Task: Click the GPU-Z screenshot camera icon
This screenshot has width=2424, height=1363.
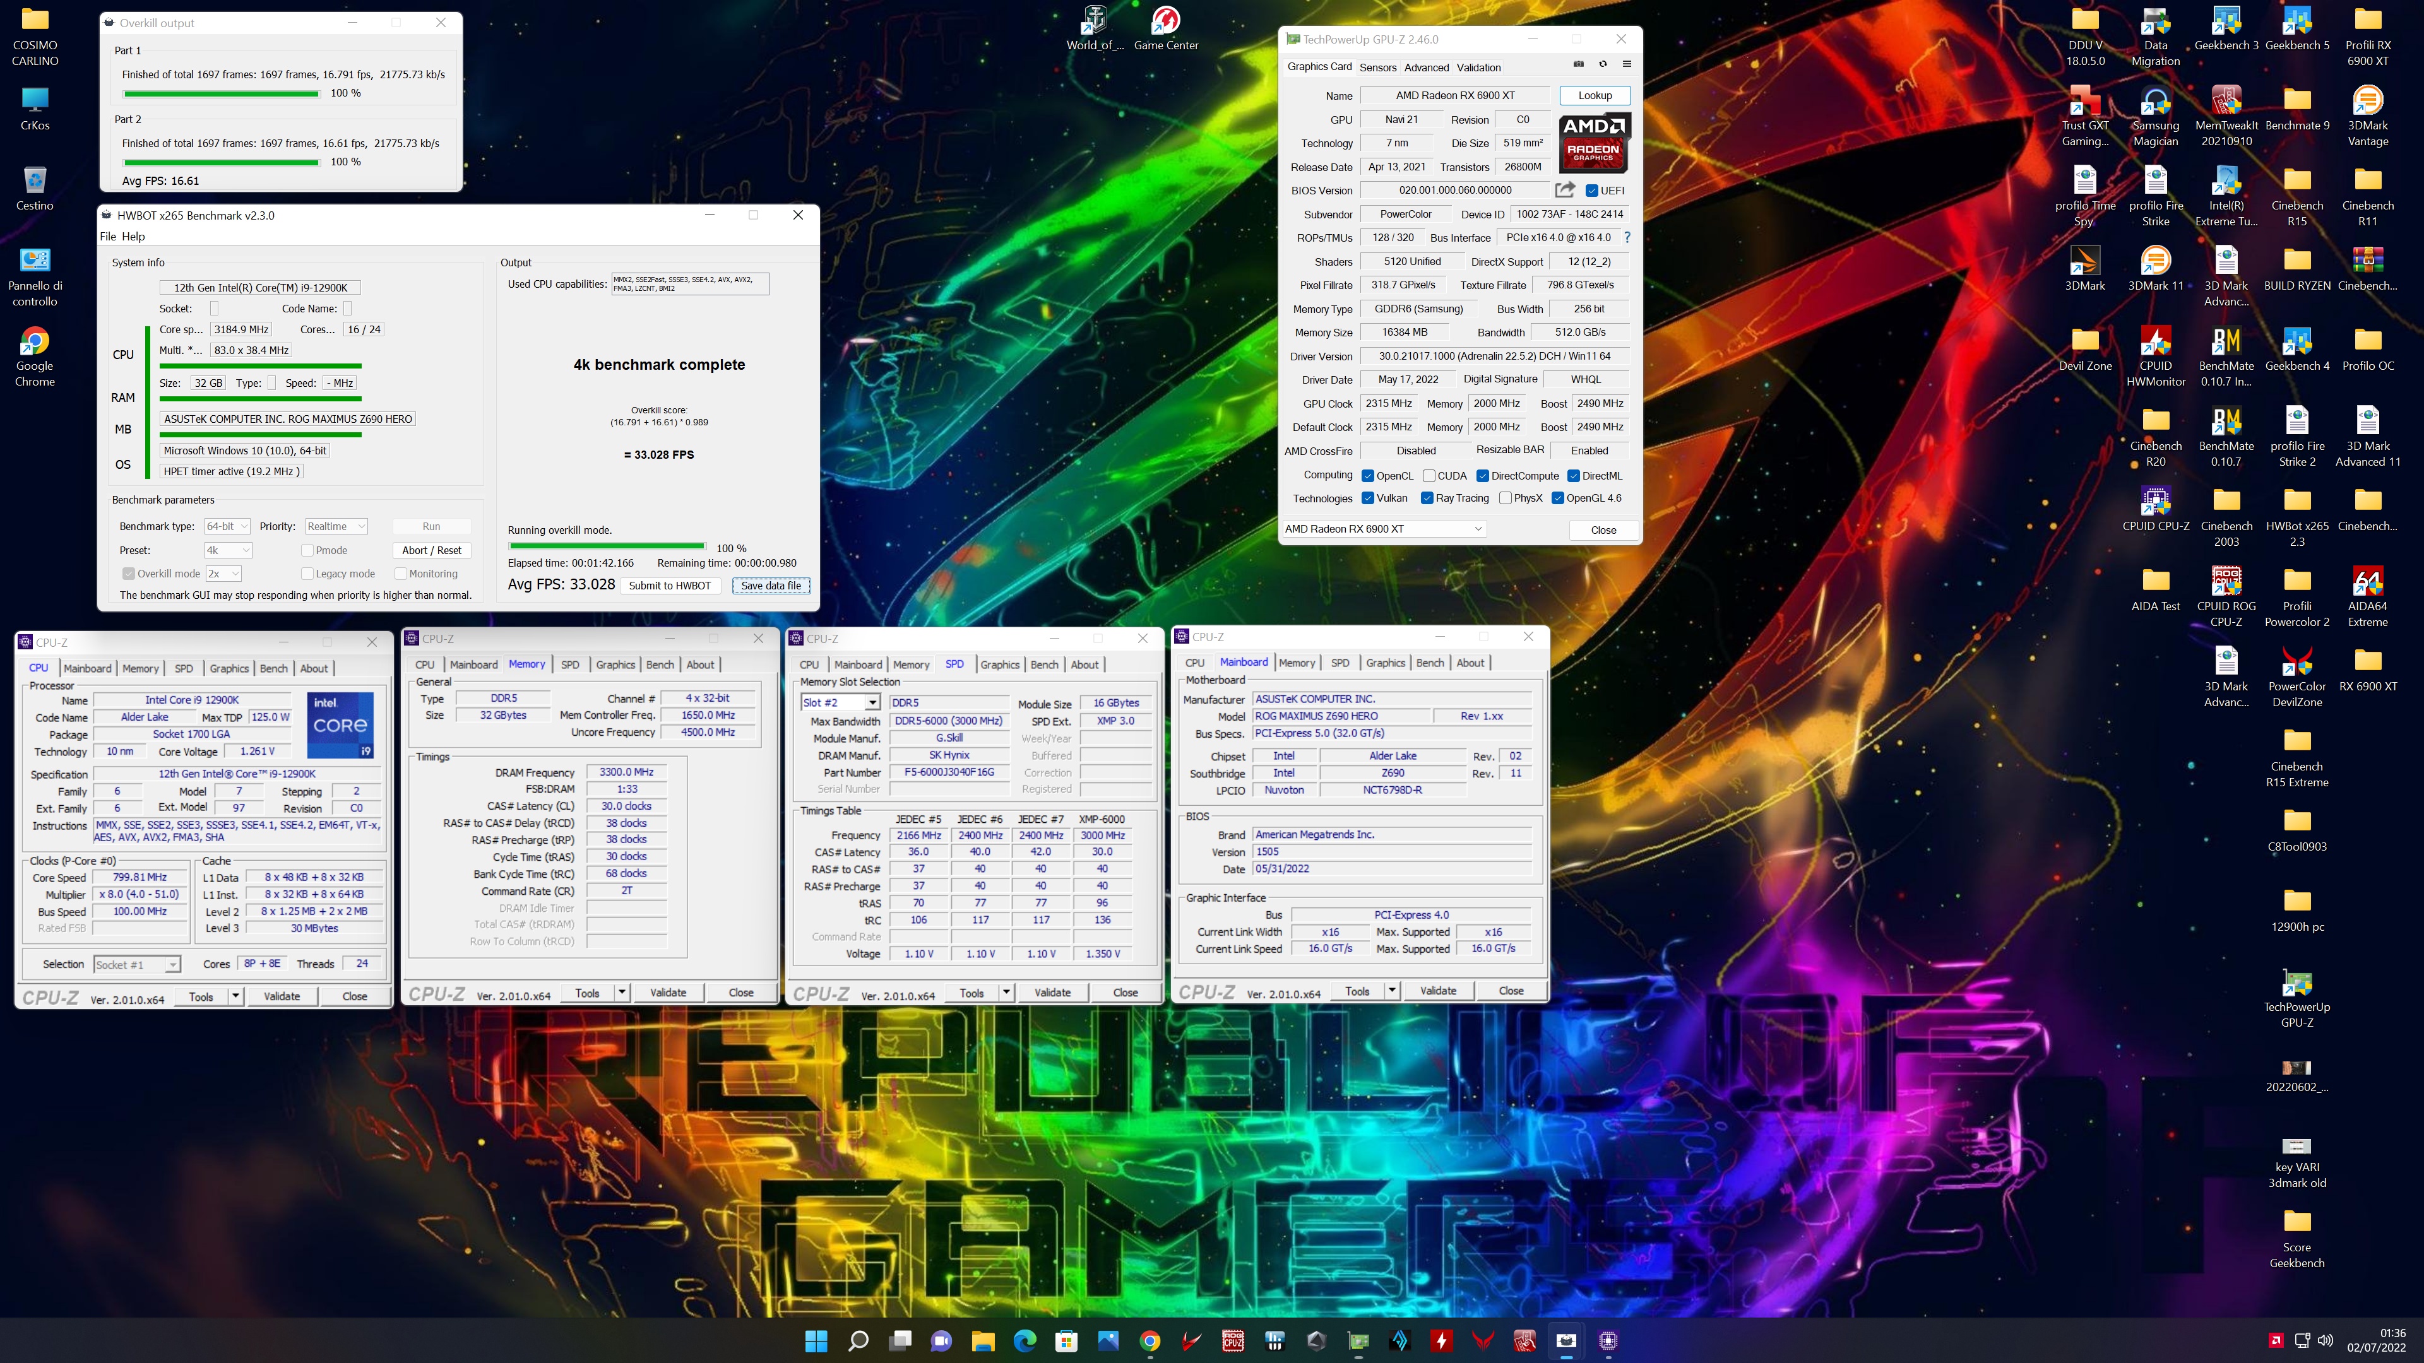Action: coord(1578,64)
